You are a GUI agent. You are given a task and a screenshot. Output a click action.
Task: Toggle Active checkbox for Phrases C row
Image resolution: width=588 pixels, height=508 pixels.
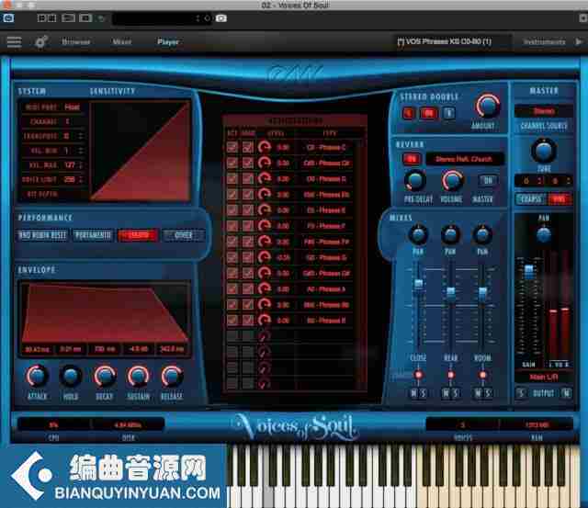(232, 147)
